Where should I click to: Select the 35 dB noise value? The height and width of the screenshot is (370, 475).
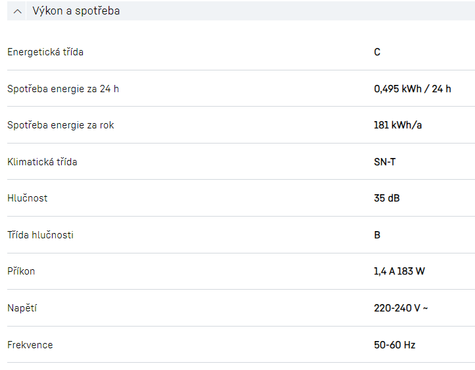pyautogui.click(x=387, y=198)
